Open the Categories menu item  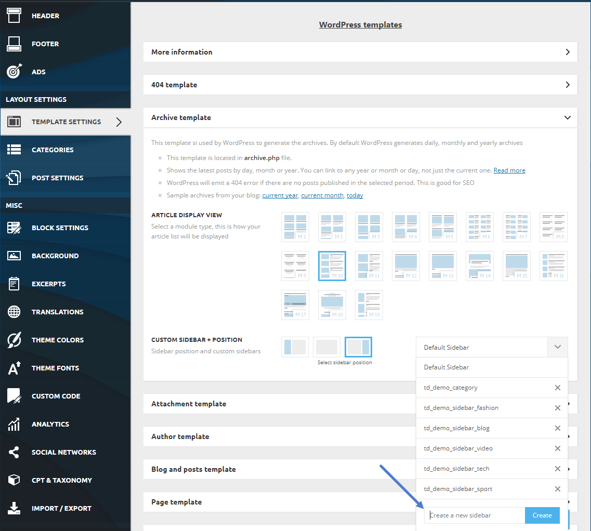(x=65, y=150)
